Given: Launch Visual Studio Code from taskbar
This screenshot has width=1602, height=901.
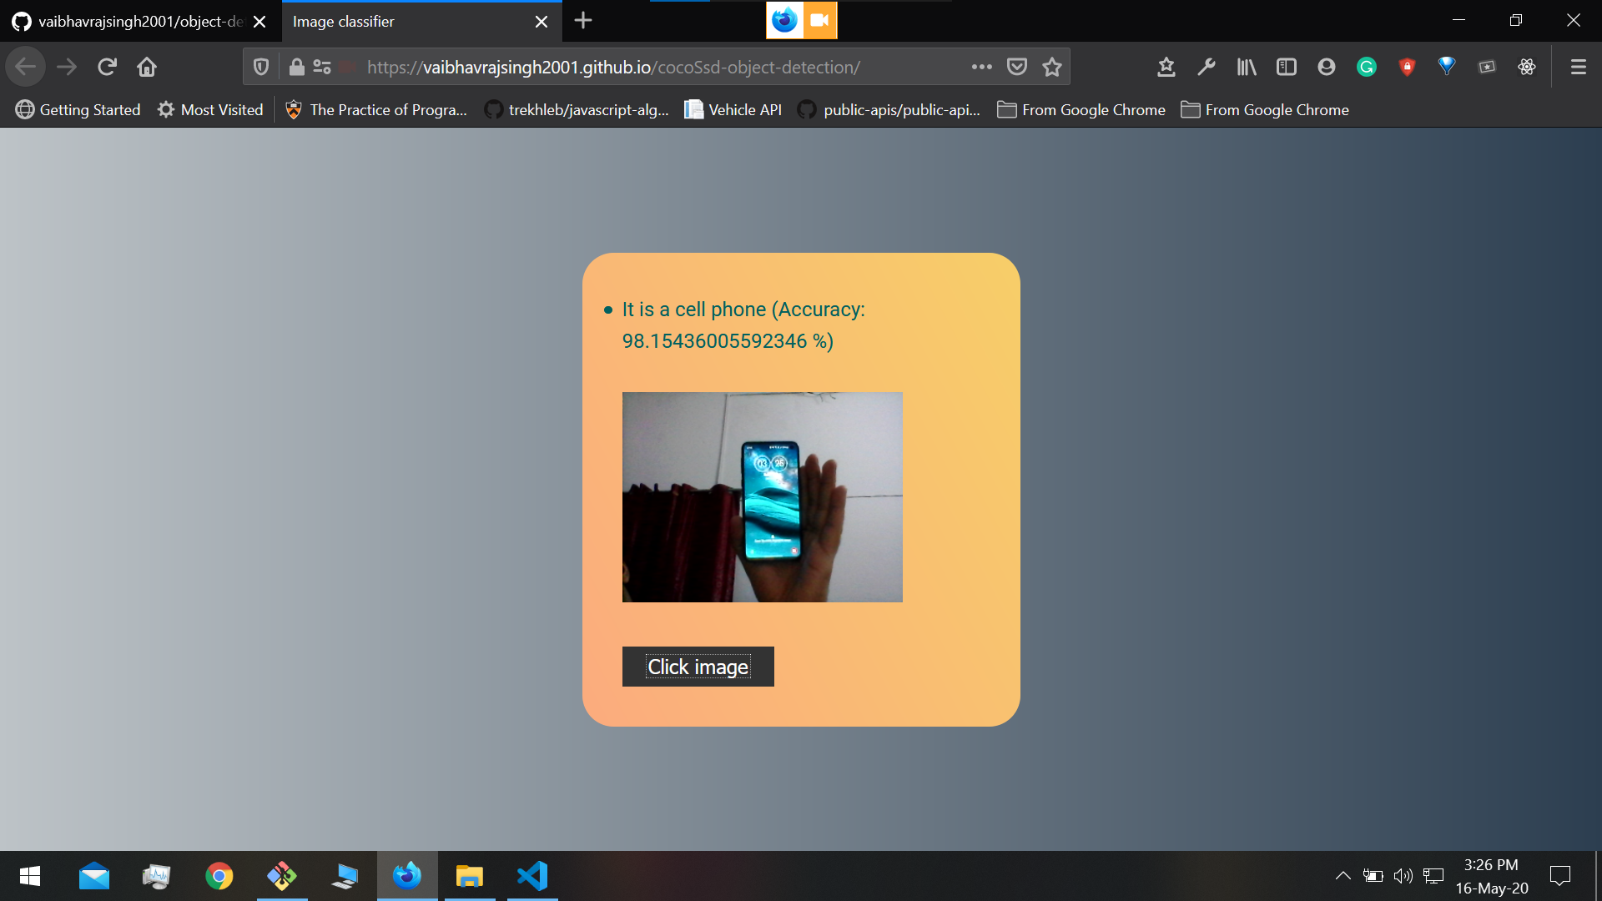Looking at the screenshot, I should (532, 876).
